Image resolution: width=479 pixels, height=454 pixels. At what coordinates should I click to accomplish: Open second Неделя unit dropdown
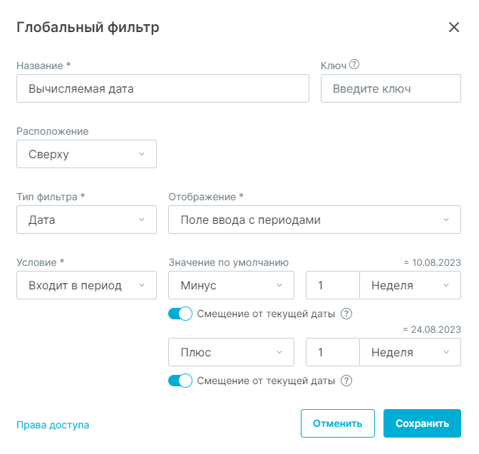click(x=411, y=352)
